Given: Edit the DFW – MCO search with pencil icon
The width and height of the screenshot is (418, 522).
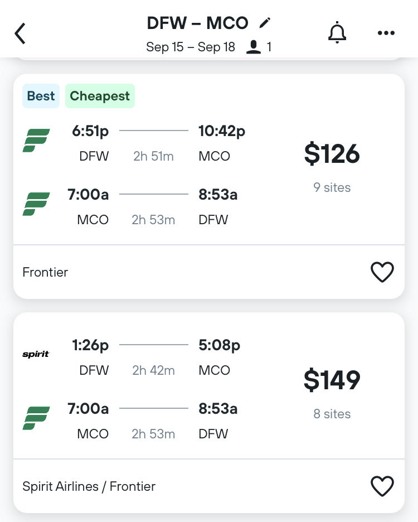Looking at the screenshot, I should pos(265,23).
